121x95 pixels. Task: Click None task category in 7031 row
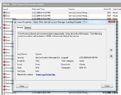(115, 13)
